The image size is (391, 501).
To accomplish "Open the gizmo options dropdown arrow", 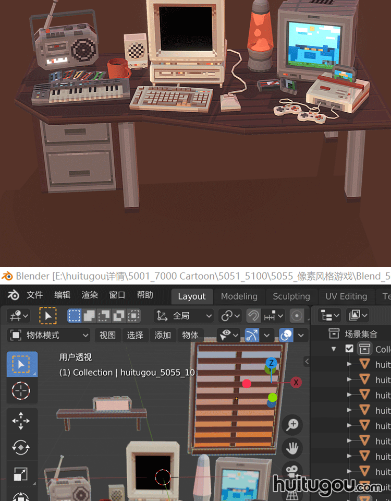I will coord(267,335).
